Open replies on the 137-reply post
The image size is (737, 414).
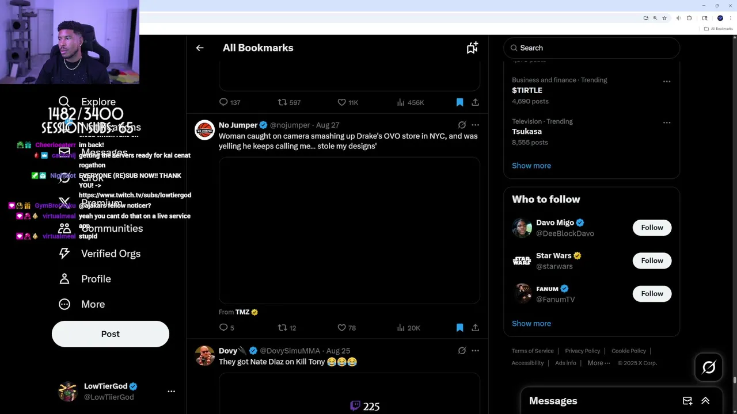pyautogui.click(x=229, y=102)
